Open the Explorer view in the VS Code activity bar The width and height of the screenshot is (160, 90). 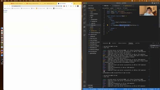click(84, 6)
